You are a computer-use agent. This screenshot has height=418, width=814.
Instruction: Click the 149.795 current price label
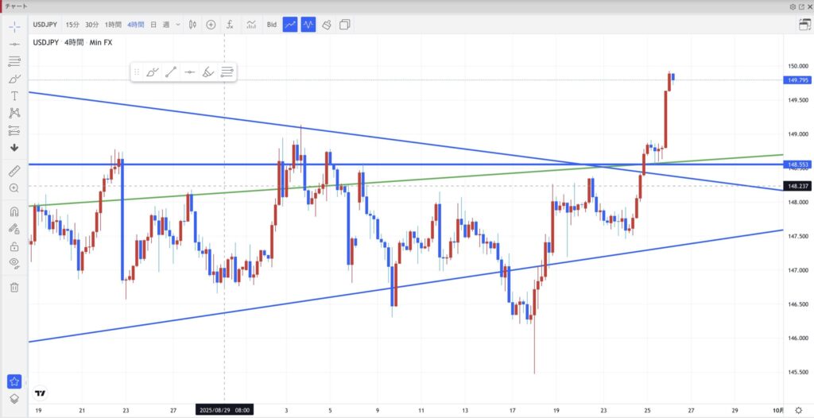click(797, 79)
